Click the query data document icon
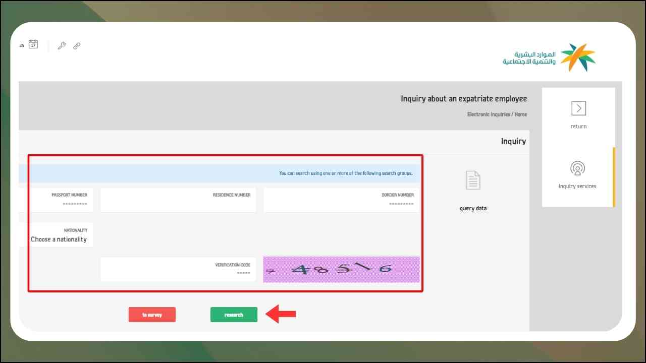The width and height of the screenshot is (646, 363). click(472, 179)
